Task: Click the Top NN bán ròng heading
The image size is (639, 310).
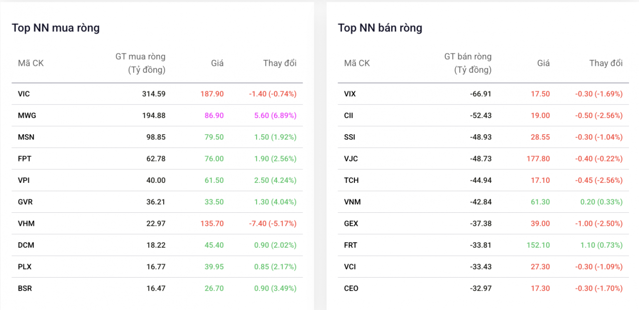Action: coord(380,28)
